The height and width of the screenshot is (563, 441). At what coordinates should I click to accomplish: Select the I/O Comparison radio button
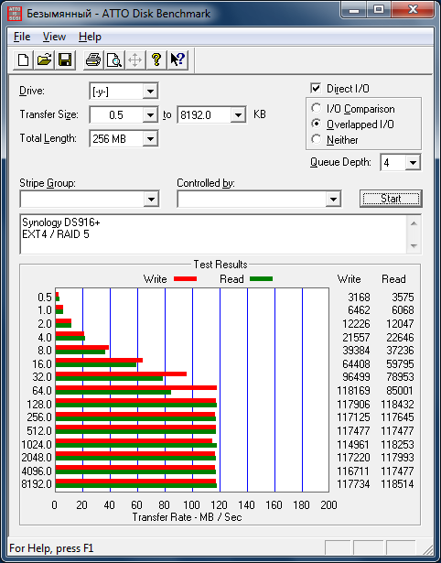pyautogui.click(x=317, y=108)
